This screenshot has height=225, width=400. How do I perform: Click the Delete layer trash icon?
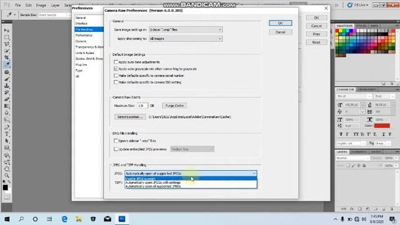[392, 209]
